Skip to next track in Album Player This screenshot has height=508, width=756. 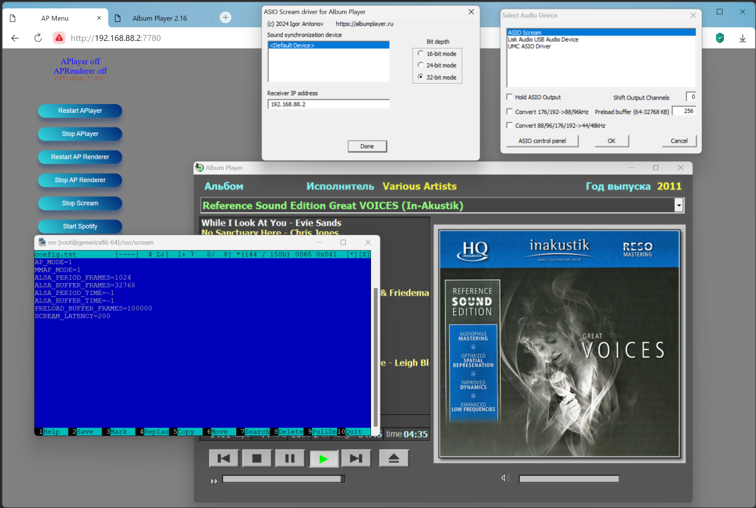click(x=356, y=458)
